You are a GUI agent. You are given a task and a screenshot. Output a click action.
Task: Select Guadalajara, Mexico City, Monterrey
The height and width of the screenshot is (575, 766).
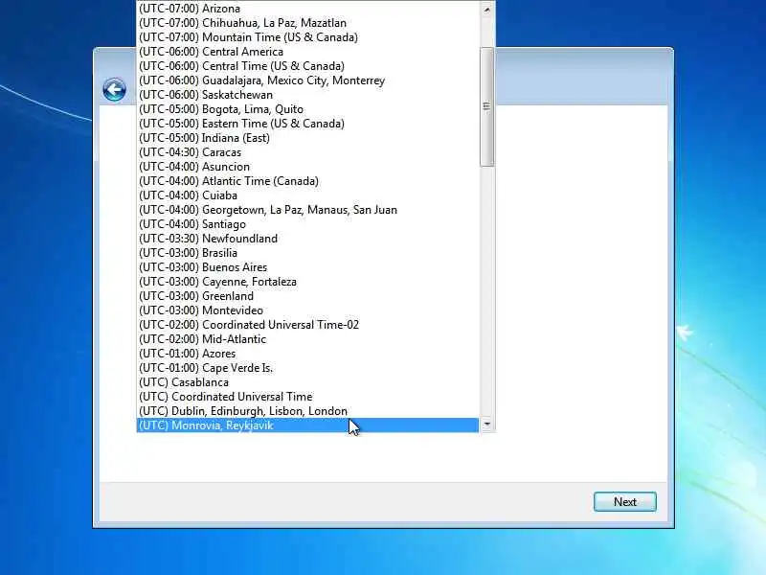(x=307, y=80)
